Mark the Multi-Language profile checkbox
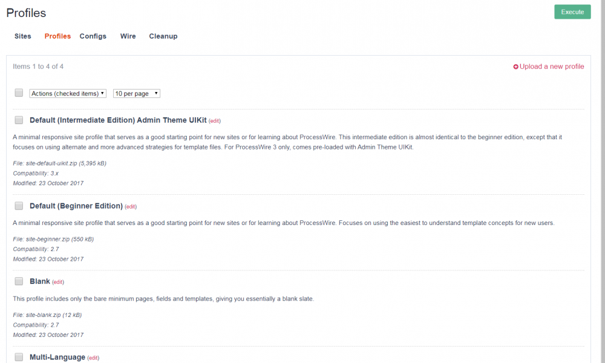The width and height of the screenshot is (605, 363). pyautogui.click(x=19, y=357)
